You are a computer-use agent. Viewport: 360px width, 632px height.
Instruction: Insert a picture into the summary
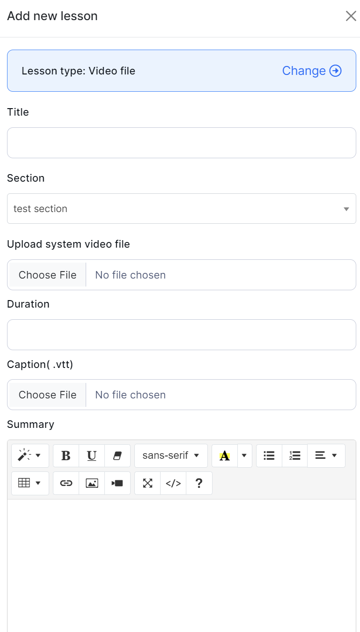(x=92, y=483)
